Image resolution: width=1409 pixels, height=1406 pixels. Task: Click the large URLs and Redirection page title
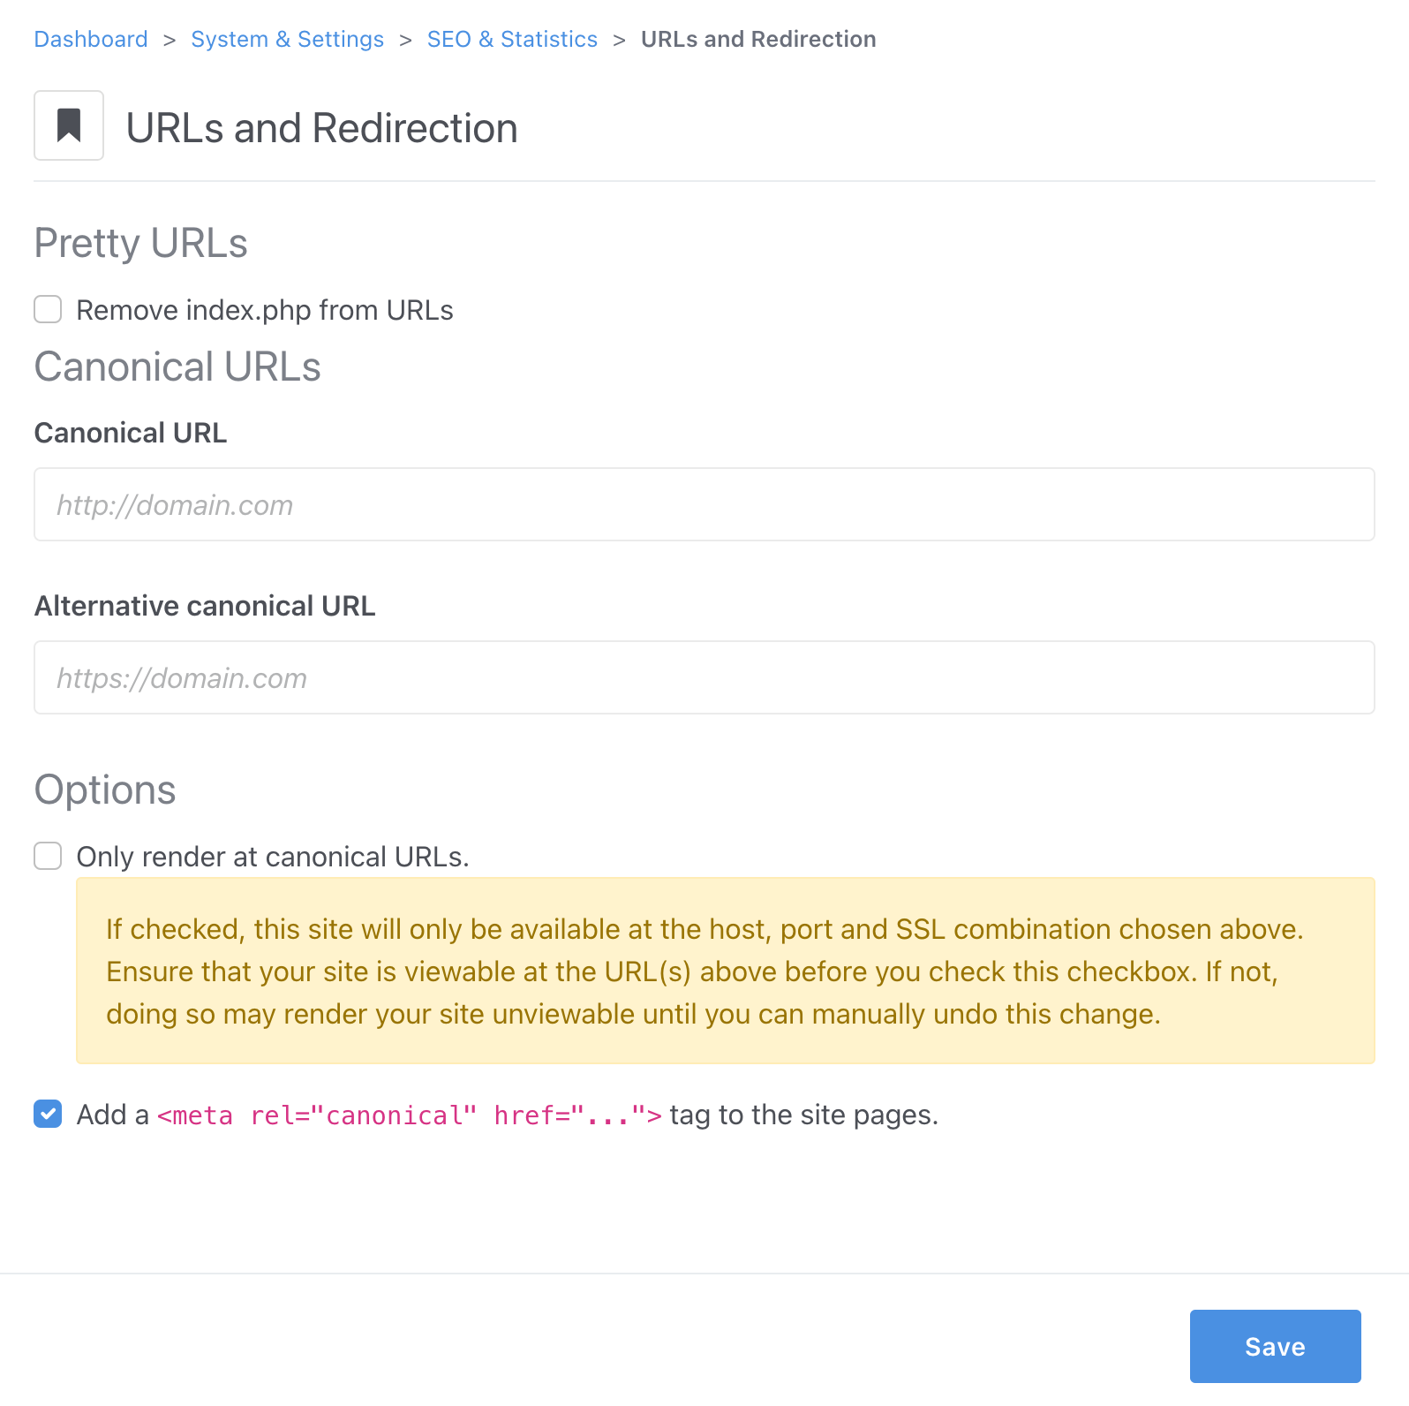321,128
